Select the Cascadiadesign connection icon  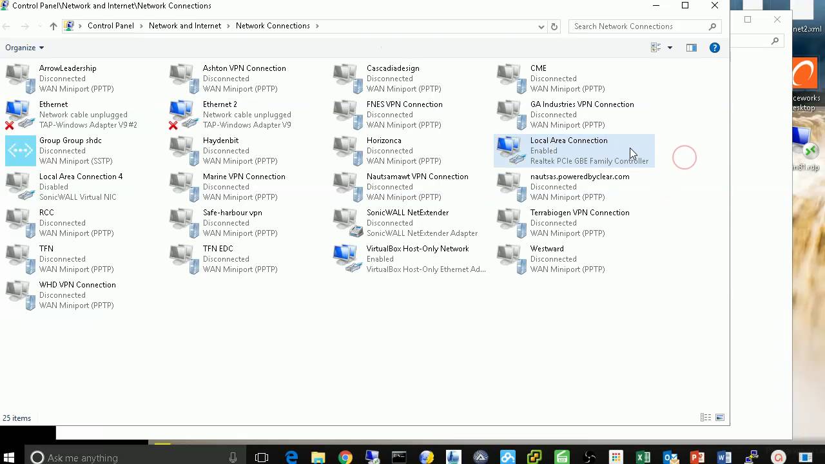click(x=348, y=79)
